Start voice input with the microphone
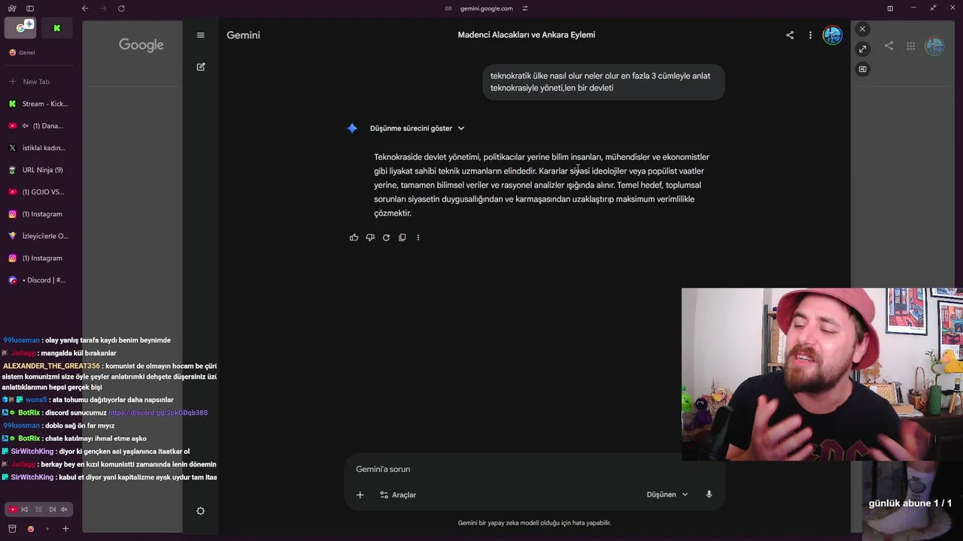The image size is (963, 541). [709, 494]
